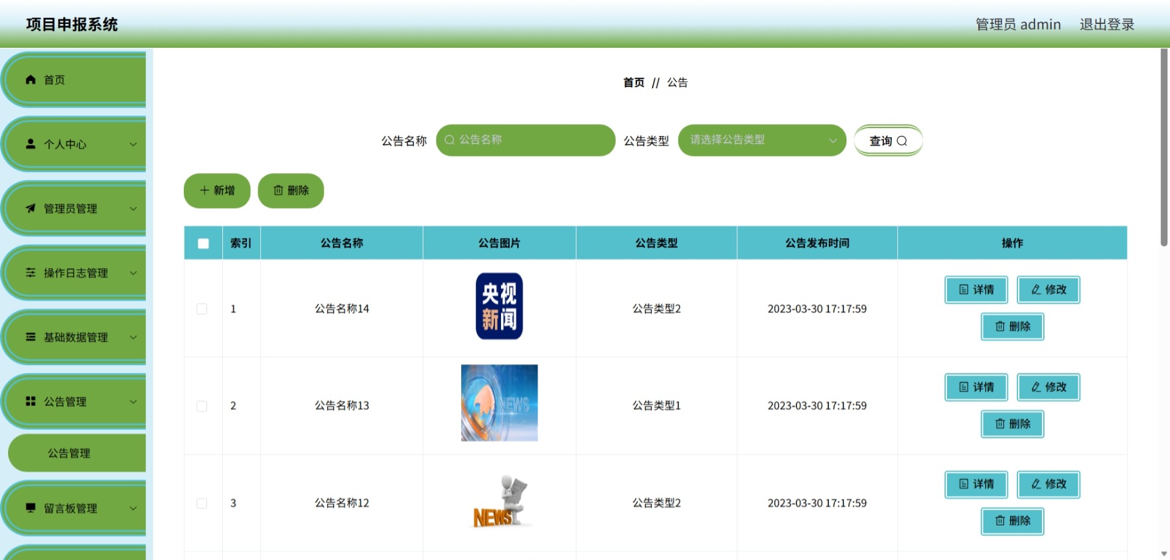Click the vertical page scrollbar
The width and height of the screenshot is (1170, 560).
(1164, 147)
